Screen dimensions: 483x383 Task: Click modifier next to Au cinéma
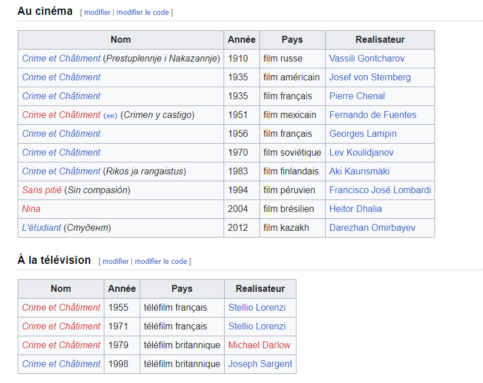98,13
